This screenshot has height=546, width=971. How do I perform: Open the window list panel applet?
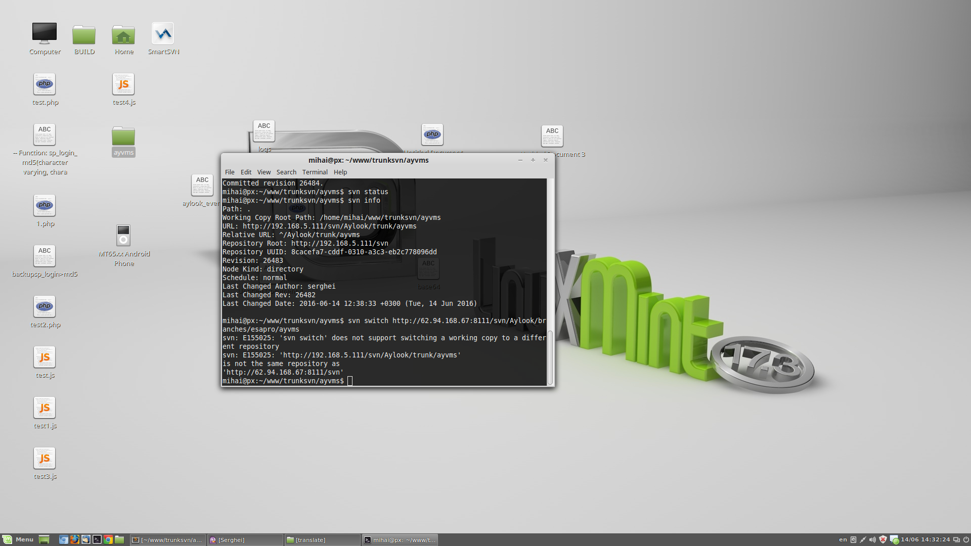coord(956,539)
